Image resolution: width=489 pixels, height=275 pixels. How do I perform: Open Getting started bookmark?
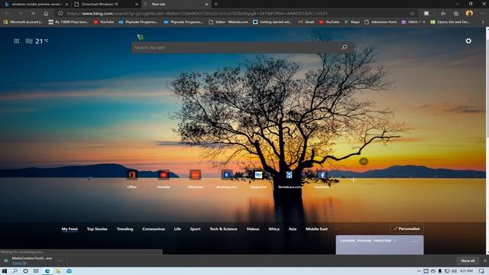pos(272,22)
